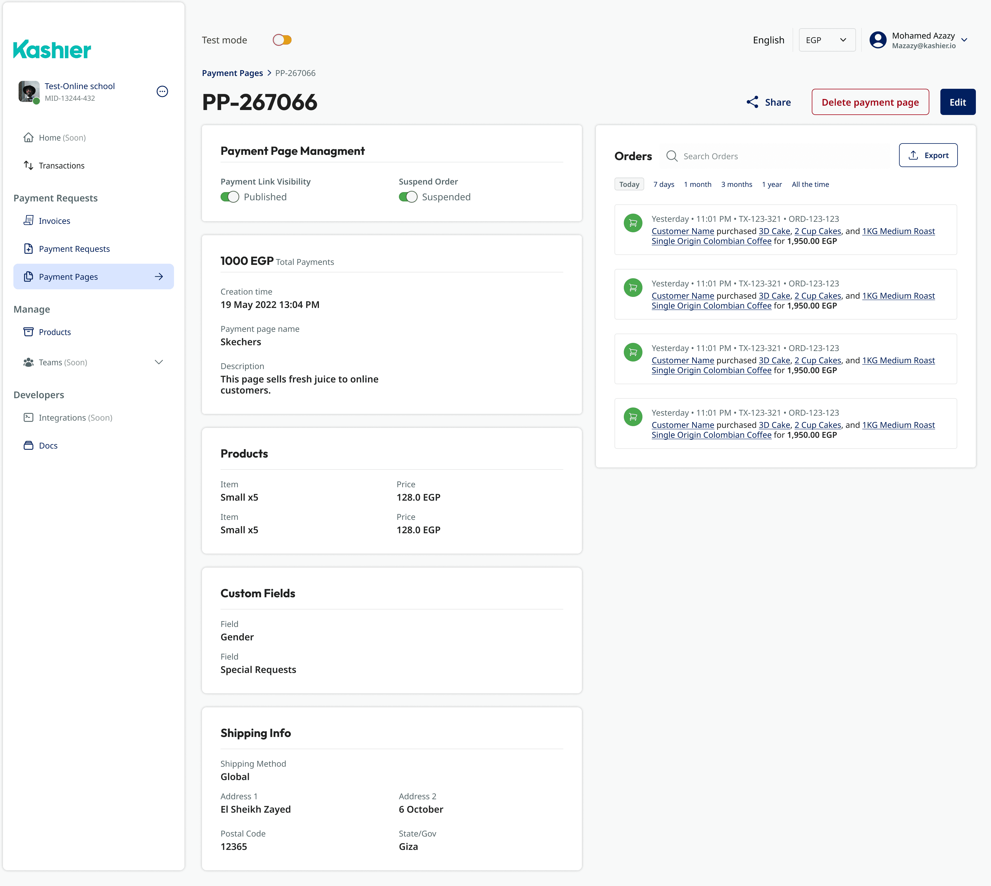Image resolution: width=991 pixels, height=886 pixels.
Task: Click the Docs icon in sidebar
Action: pos(29,445)
